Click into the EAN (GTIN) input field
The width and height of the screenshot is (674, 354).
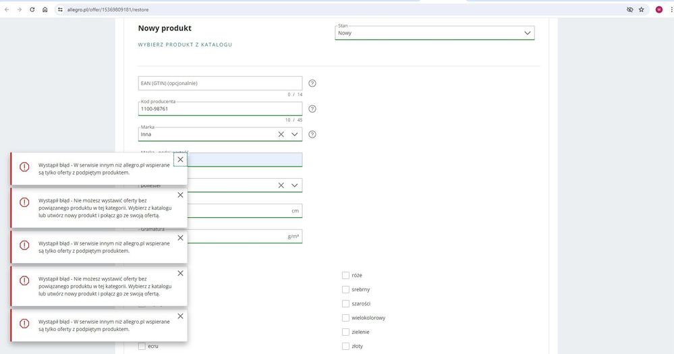[x=219, y=84]
